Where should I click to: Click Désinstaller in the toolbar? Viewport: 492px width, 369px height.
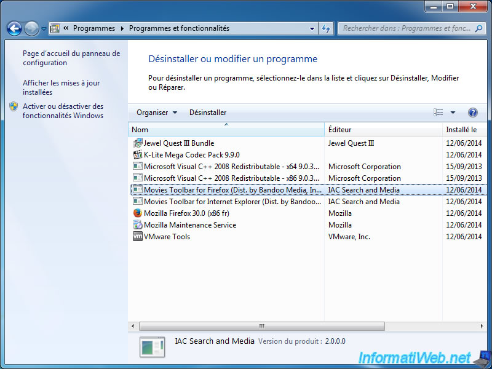click(x=208, y=113)
